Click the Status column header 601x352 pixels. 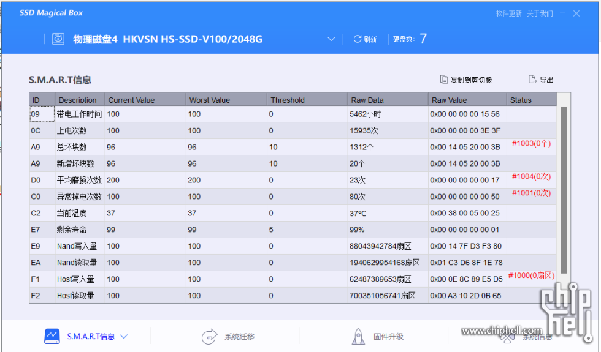(531, 100)
